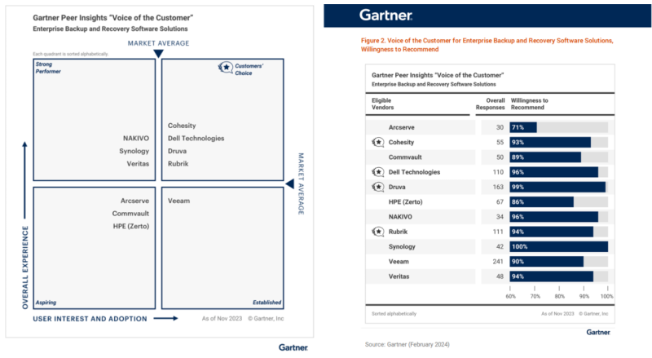Click the Customers' Choice star badge in quadrant
This screenshot has width=652, height=358.
coord(226,68)
